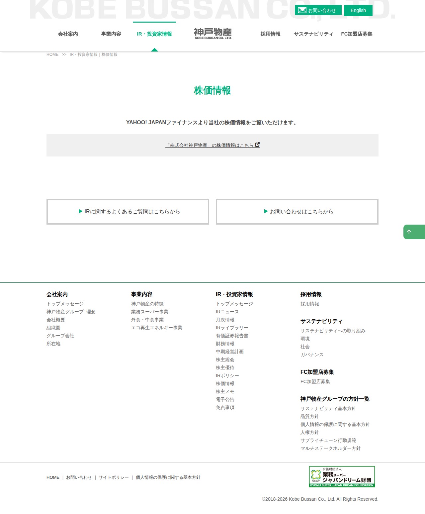
Task: Switch language to English
Action: (358, 10)
